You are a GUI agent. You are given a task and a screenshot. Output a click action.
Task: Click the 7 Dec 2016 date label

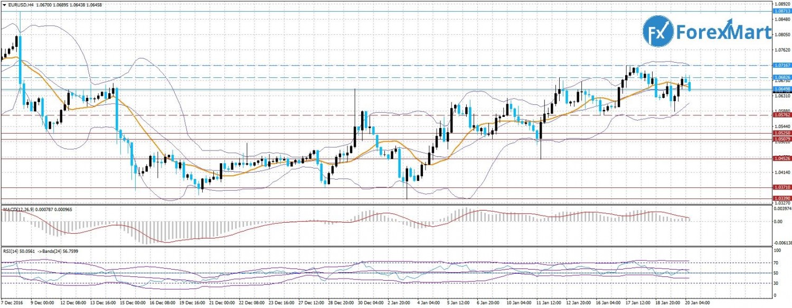pyautogui.click(x=11, y=304)
